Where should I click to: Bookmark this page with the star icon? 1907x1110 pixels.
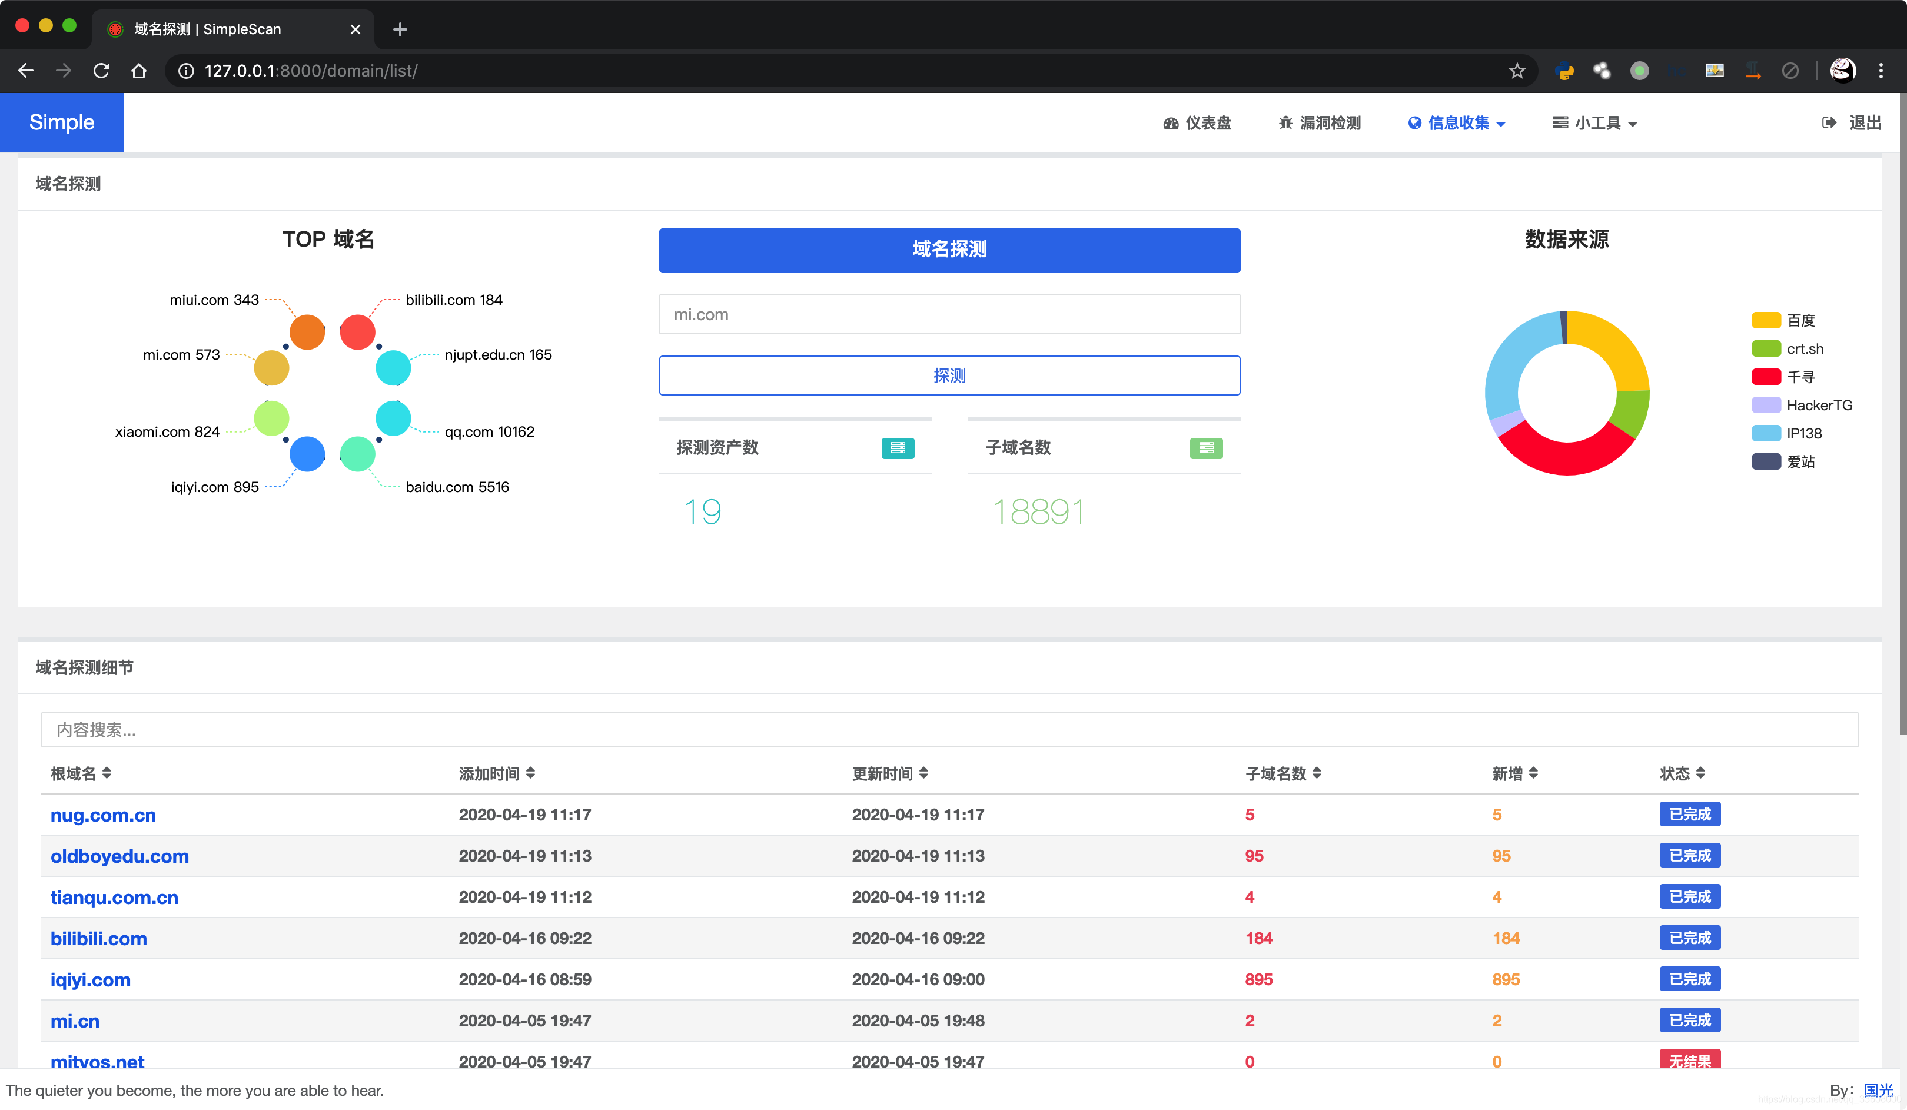tap(1517, 71)
